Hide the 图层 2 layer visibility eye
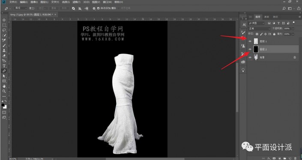 tap(250, 50)
